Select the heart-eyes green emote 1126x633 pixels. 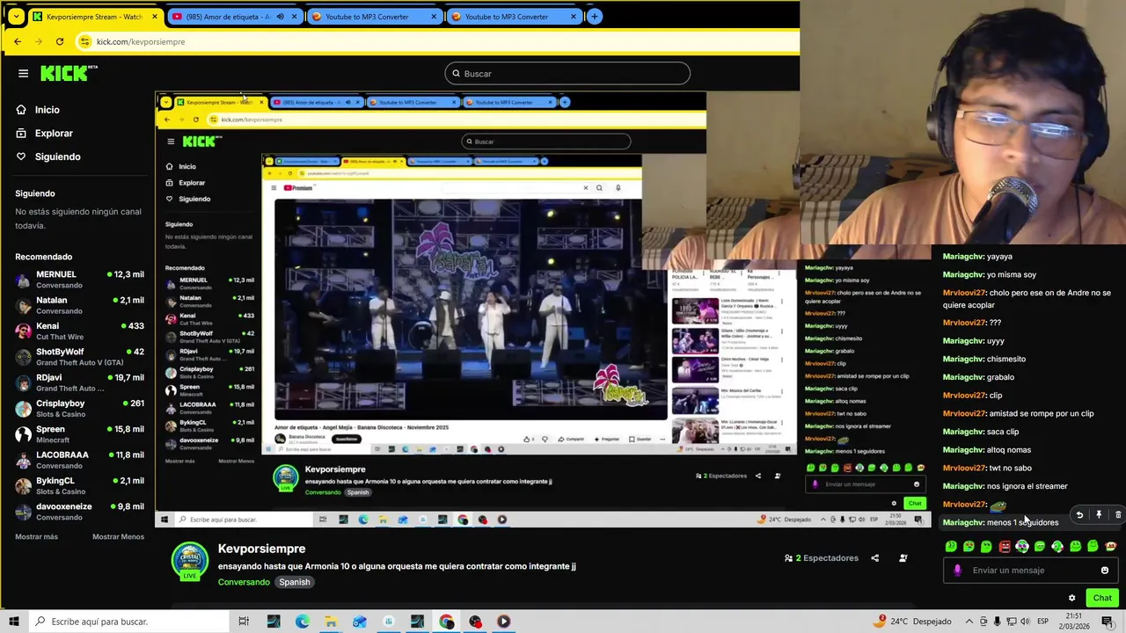(x=969, y=547)
